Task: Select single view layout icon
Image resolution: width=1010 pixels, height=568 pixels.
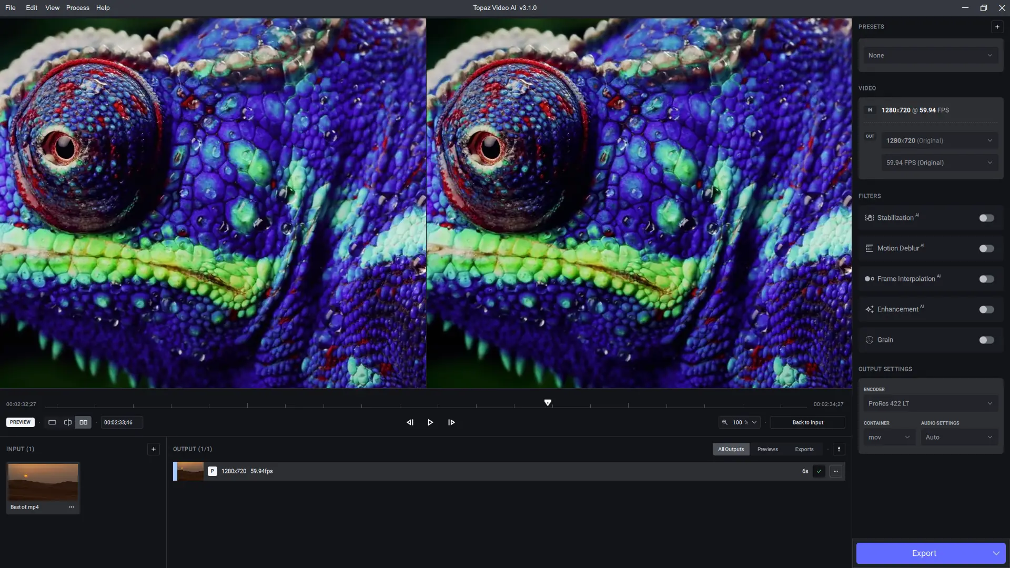Action: point(52,422)
